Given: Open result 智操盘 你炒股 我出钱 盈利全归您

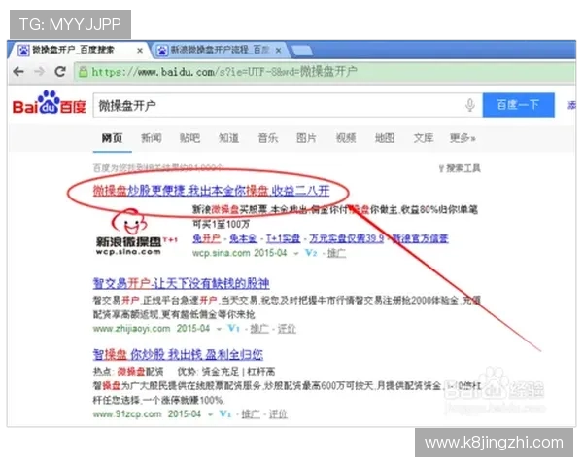Looking at the screenshot, I should [x=178, y=354].
